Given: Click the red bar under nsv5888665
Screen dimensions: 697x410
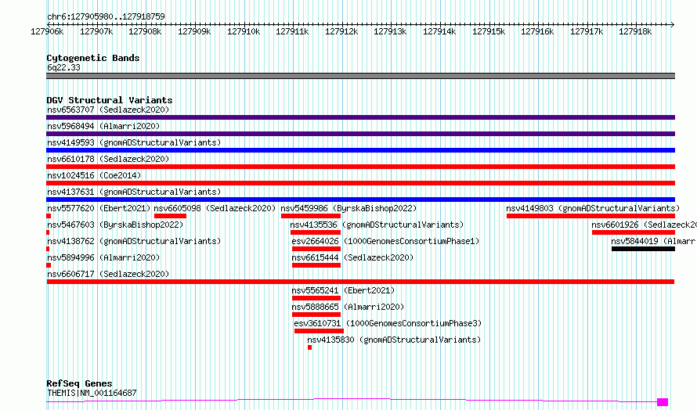Looking at the screenshot, I should coord(316,315).
